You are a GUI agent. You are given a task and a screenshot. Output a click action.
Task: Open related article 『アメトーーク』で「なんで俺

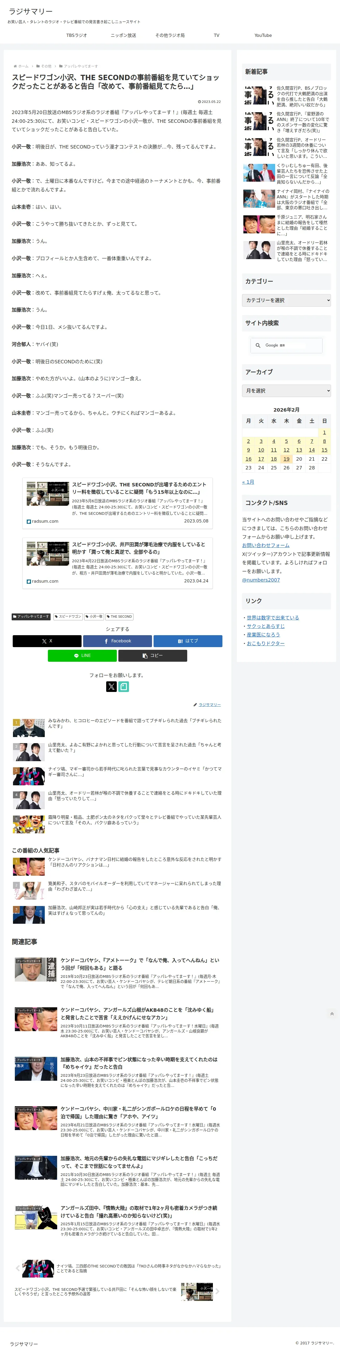(x=117, y=974)
